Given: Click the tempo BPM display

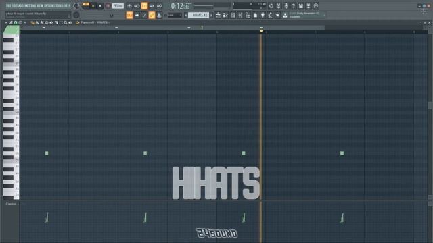Looking at the screenshot, I should pos(118,6).
